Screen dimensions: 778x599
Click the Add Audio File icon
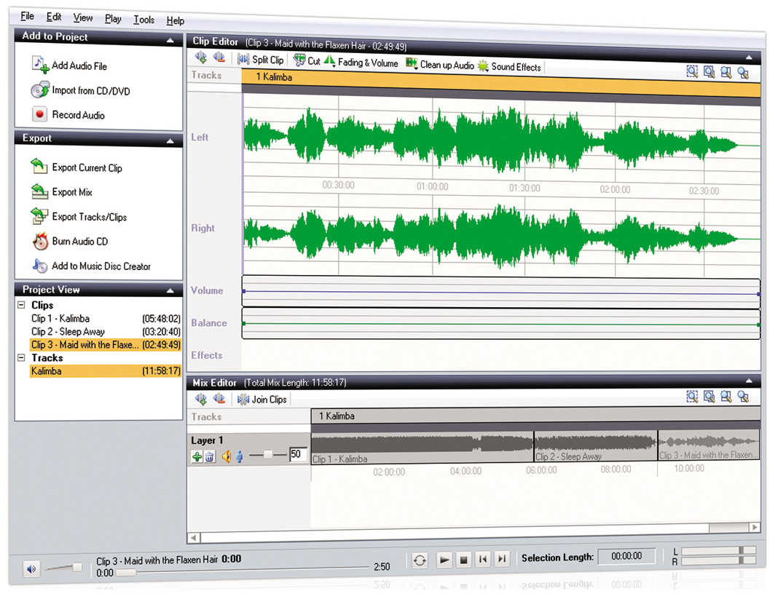[x=40, y=65]
